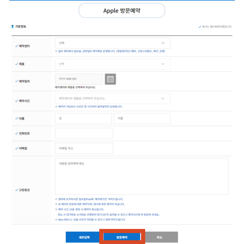This screenshot has width=244, height=244.
Task: Click the YYYY-MM-DD date field
Action: point(79,79)
